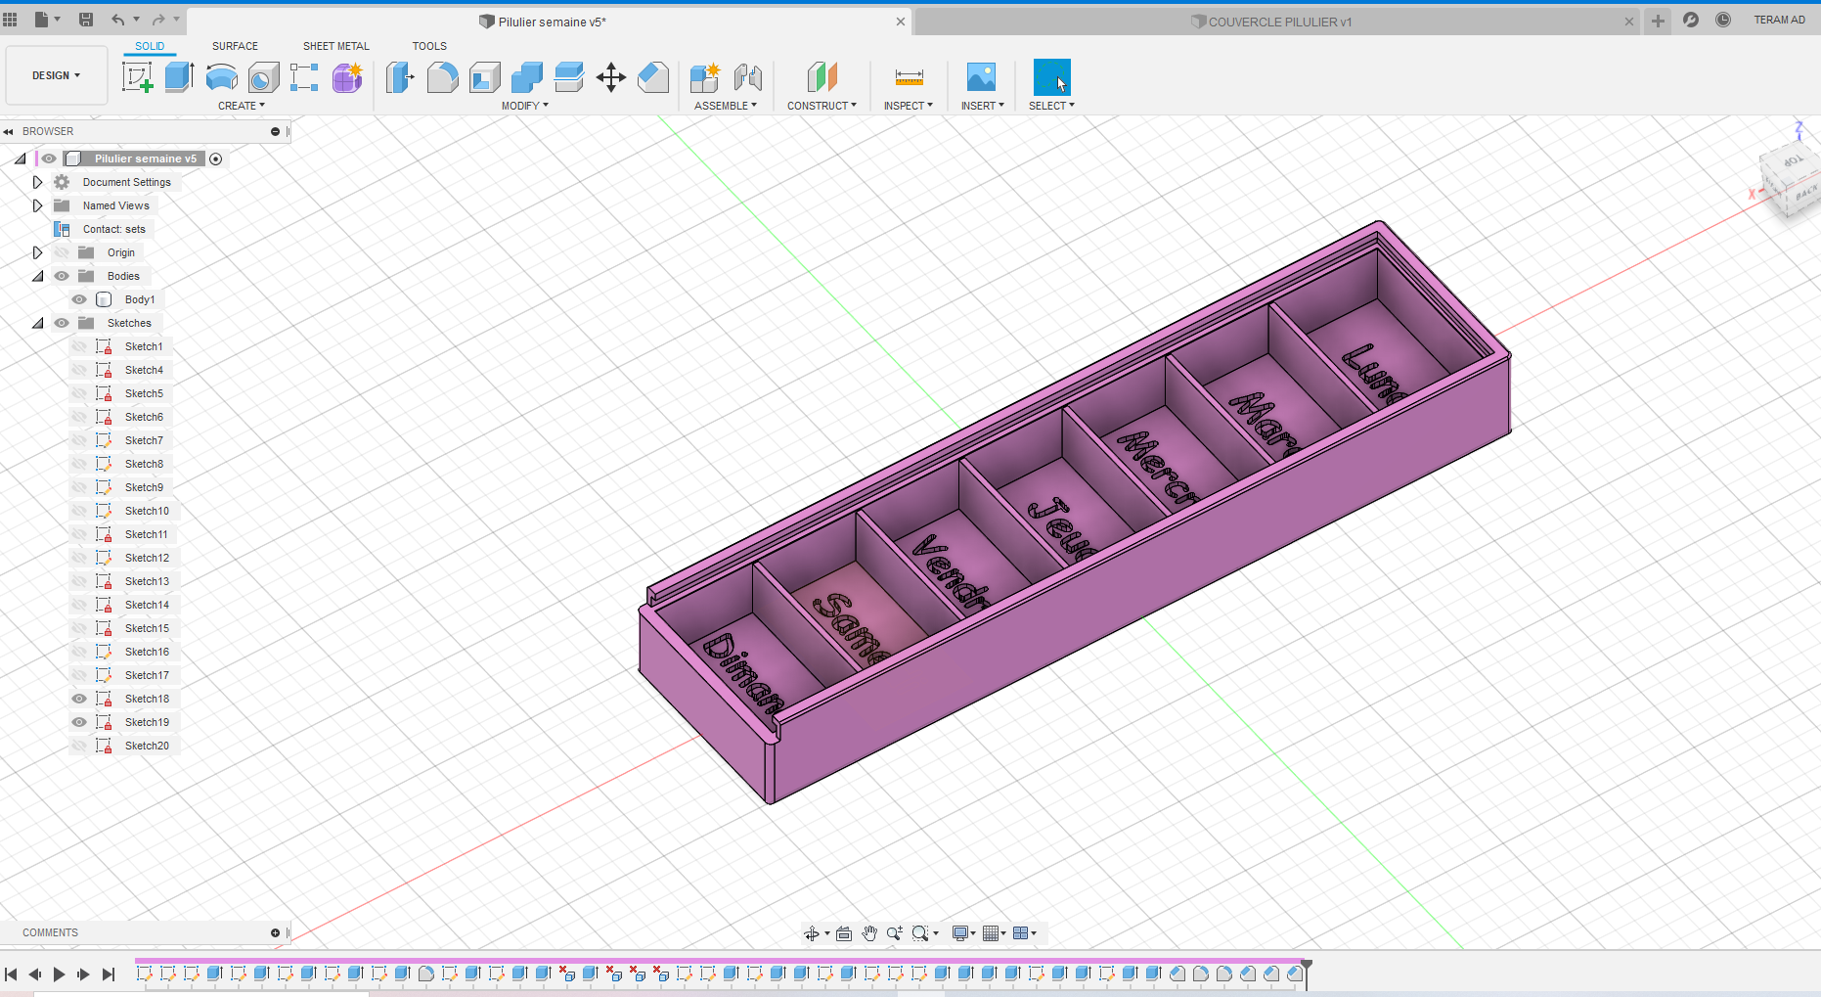Toggle visibility of the Bodies folder
Image resolution: width=1821 pixels, height=997 pixels.
[x=62, y=276]
